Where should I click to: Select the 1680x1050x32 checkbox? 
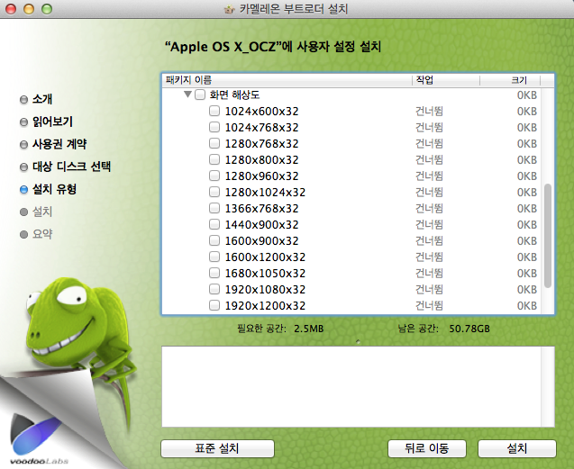coord(214,273)
